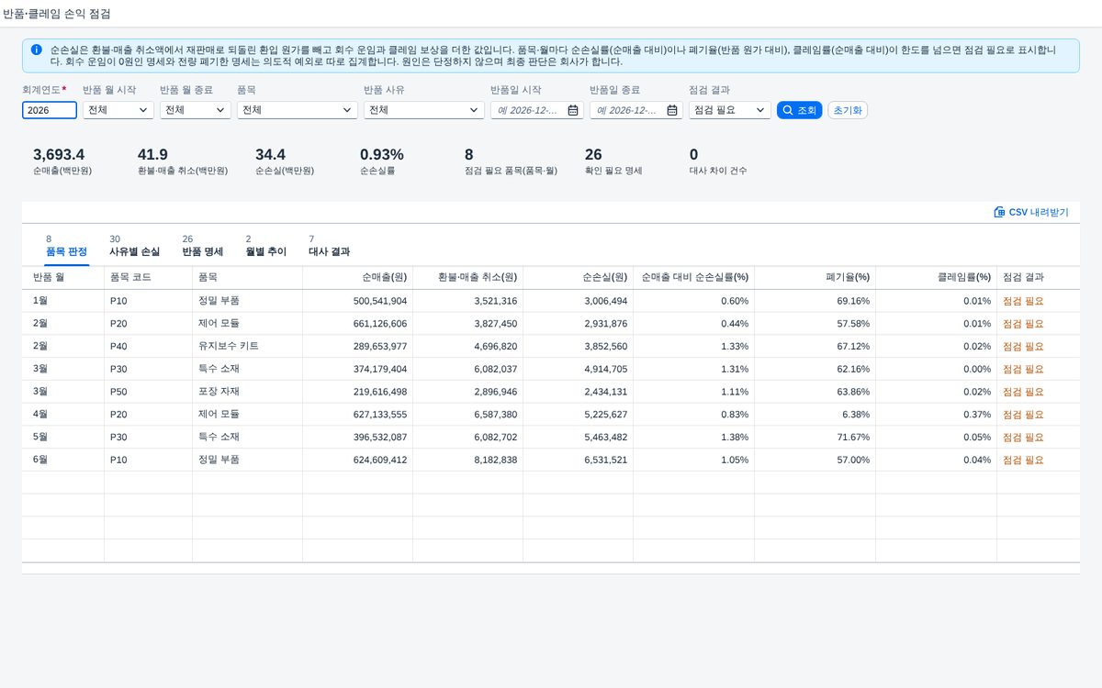
Task: Click the 0.37% claim rate cell
Action: click(x=977, y=415)
